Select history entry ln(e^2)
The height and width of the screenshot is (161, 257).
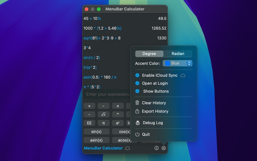tap(90, 67)
